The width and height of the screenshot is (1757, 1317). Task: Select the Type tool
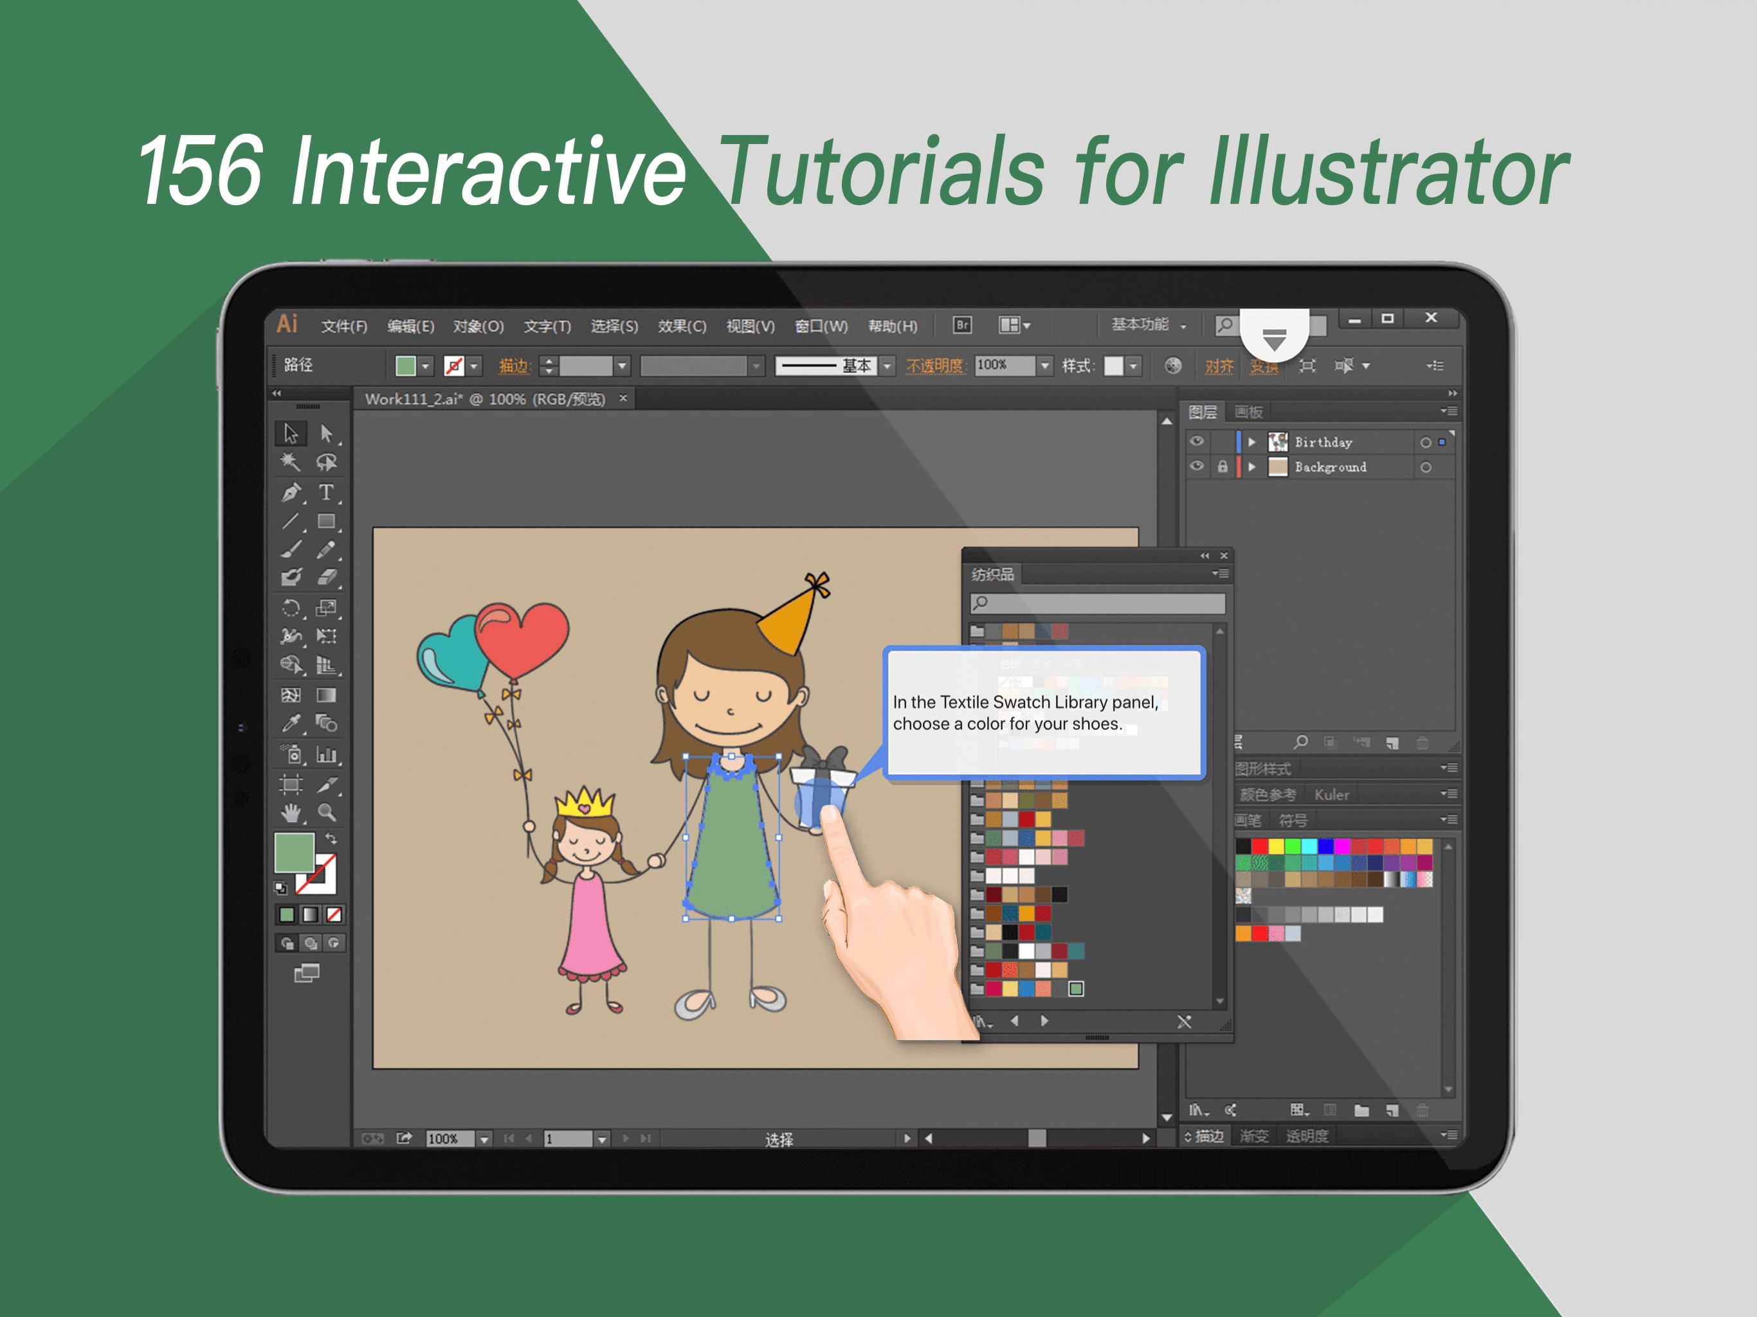[325, 493]
